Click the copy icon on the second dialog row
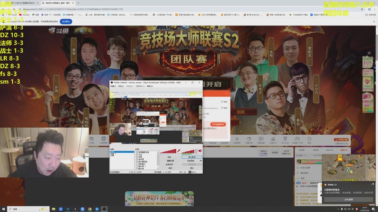Image resolution: width=378 pixels, height=212 pixels. click(222, 108)
